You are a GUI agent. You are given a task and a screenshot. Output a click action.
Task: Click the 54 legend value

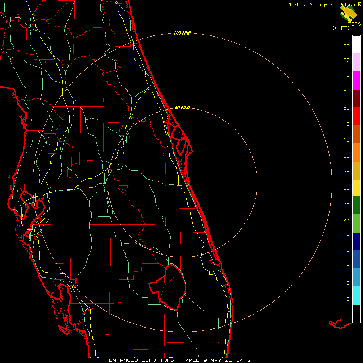(x=346, y=92)
